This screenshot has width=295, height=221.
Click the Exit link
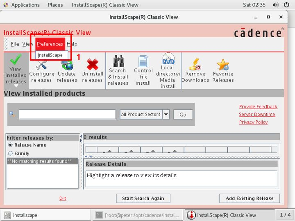point(63,198)
